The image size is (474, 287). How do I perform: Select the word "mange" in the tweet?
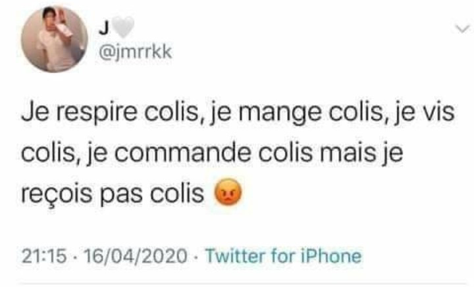[x=280, y=114]
